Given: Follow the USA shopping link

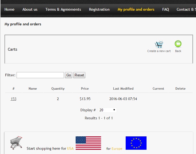Looking at the screenshot, I should pyautogui.click(x=70, y=148).
